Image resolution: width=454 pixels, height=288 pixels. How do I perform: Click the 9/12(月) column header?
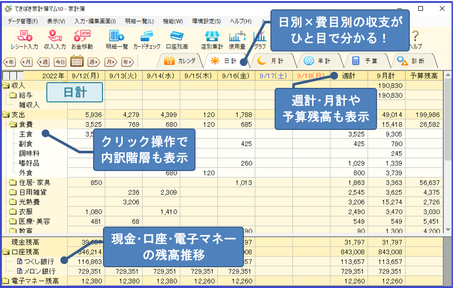point(86,76)
